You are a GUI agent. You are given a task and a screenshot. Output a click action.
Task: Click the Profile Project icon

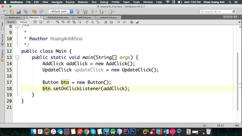[110, 12]
